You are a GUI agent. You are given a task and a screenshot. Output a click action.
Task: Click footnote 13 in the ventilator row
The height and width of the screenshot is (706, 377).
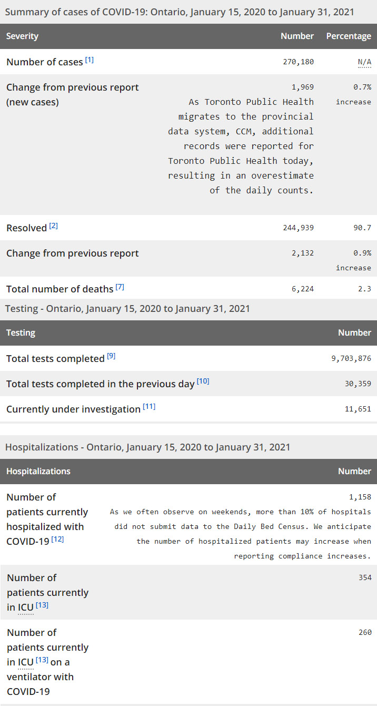42,660
